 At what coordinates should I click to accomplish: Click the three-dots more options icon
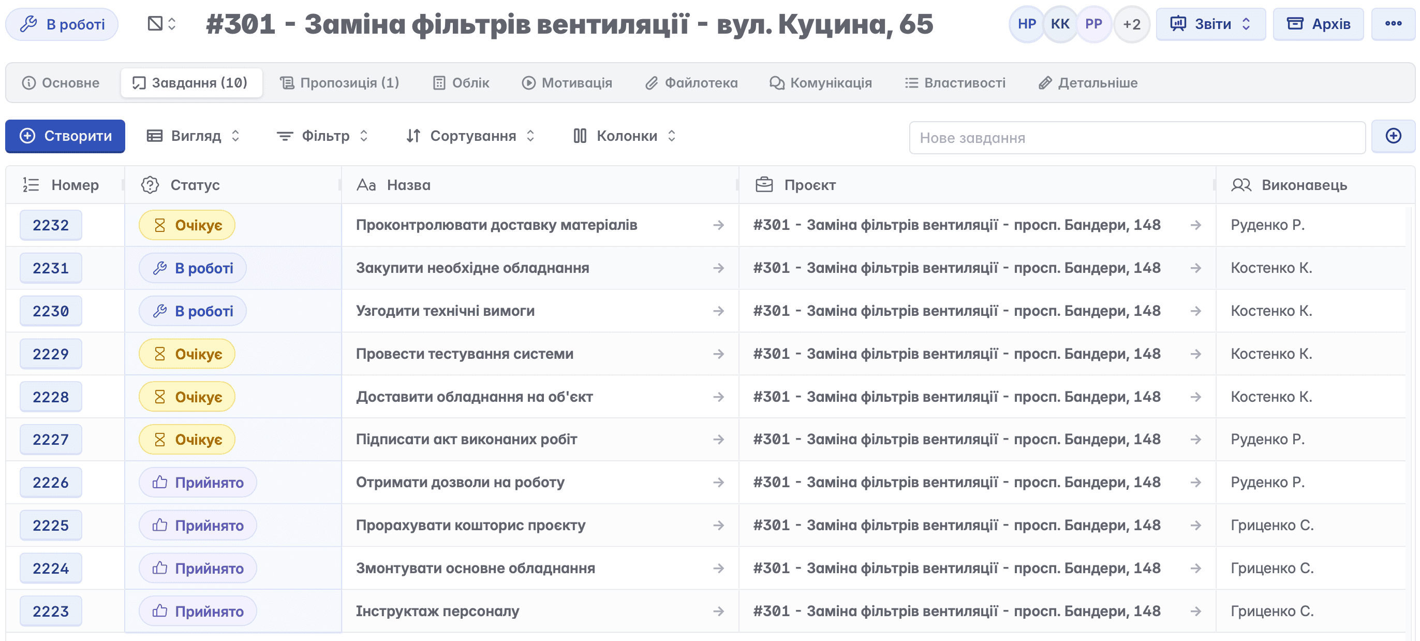pyautogui.click(x=1393, y=24)
